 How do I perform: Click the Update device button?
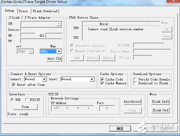coord(108,58)
